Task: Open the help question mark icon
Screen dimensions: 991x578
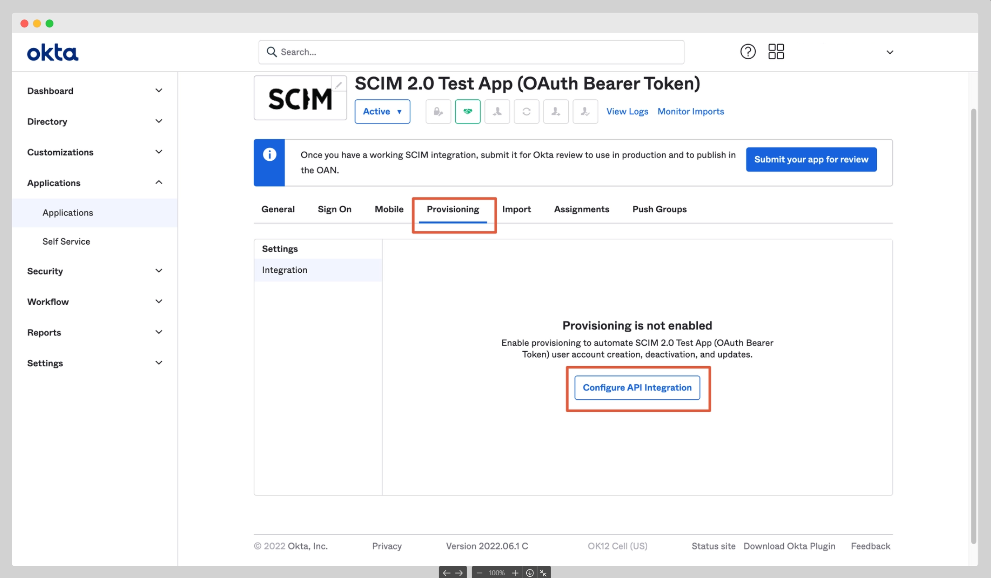Action: pyautogui.click(x=748, y=52)
